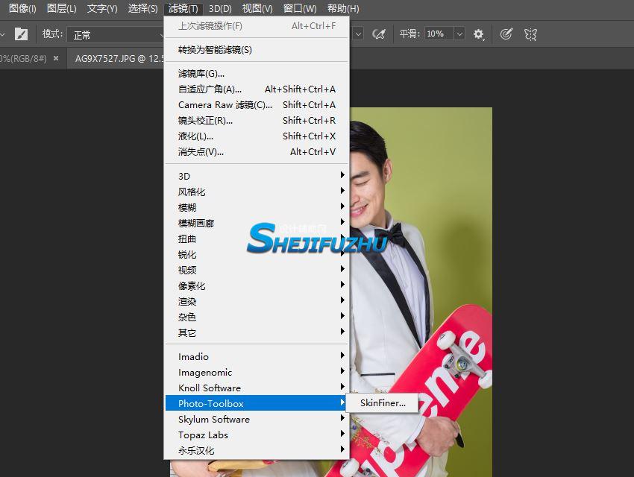Open the 选择(S) menu
This screenshot has width=634, height=477.
click(x=142, y=8)
